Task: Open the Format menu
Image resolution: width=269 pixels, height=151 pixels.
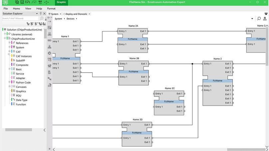Action: 51,8
